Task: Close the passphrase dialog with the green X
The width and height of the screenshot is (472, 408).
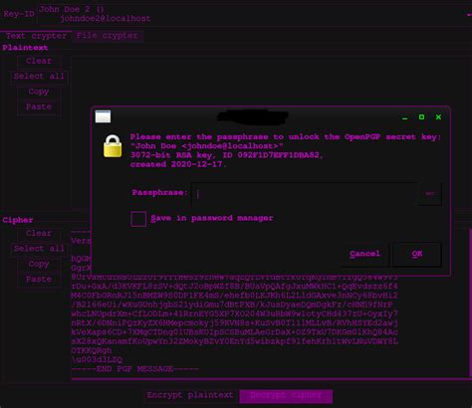Action: (438, 117)
